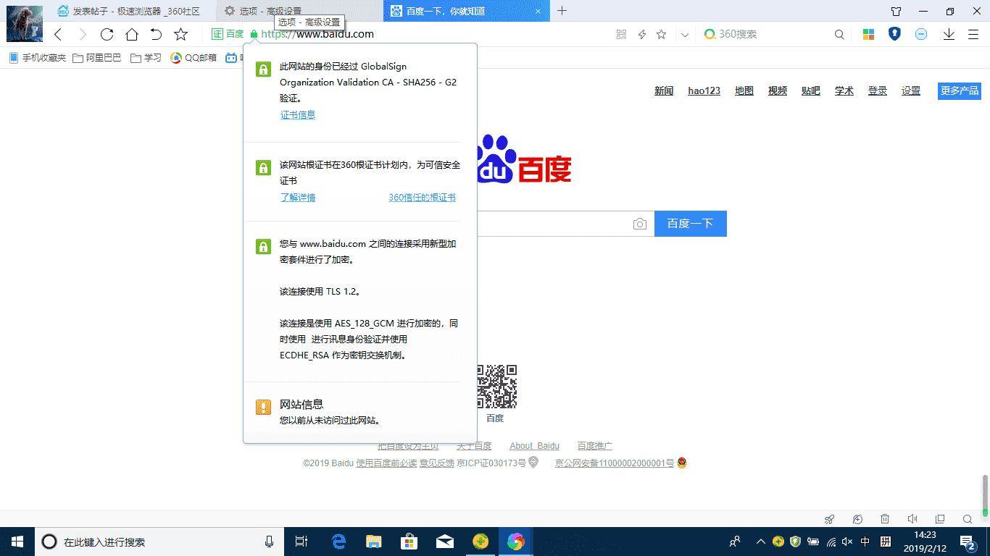
Task: Open the skin changer shirt icon
Action: (x=897, y=11)
